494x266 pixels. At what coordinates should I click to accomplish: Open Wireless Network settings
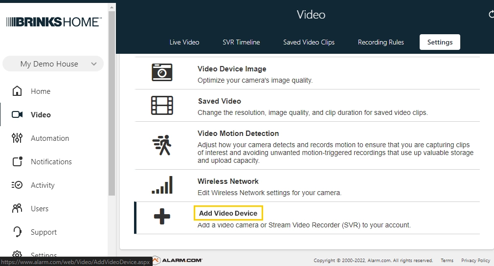click(x=228, y=181)
